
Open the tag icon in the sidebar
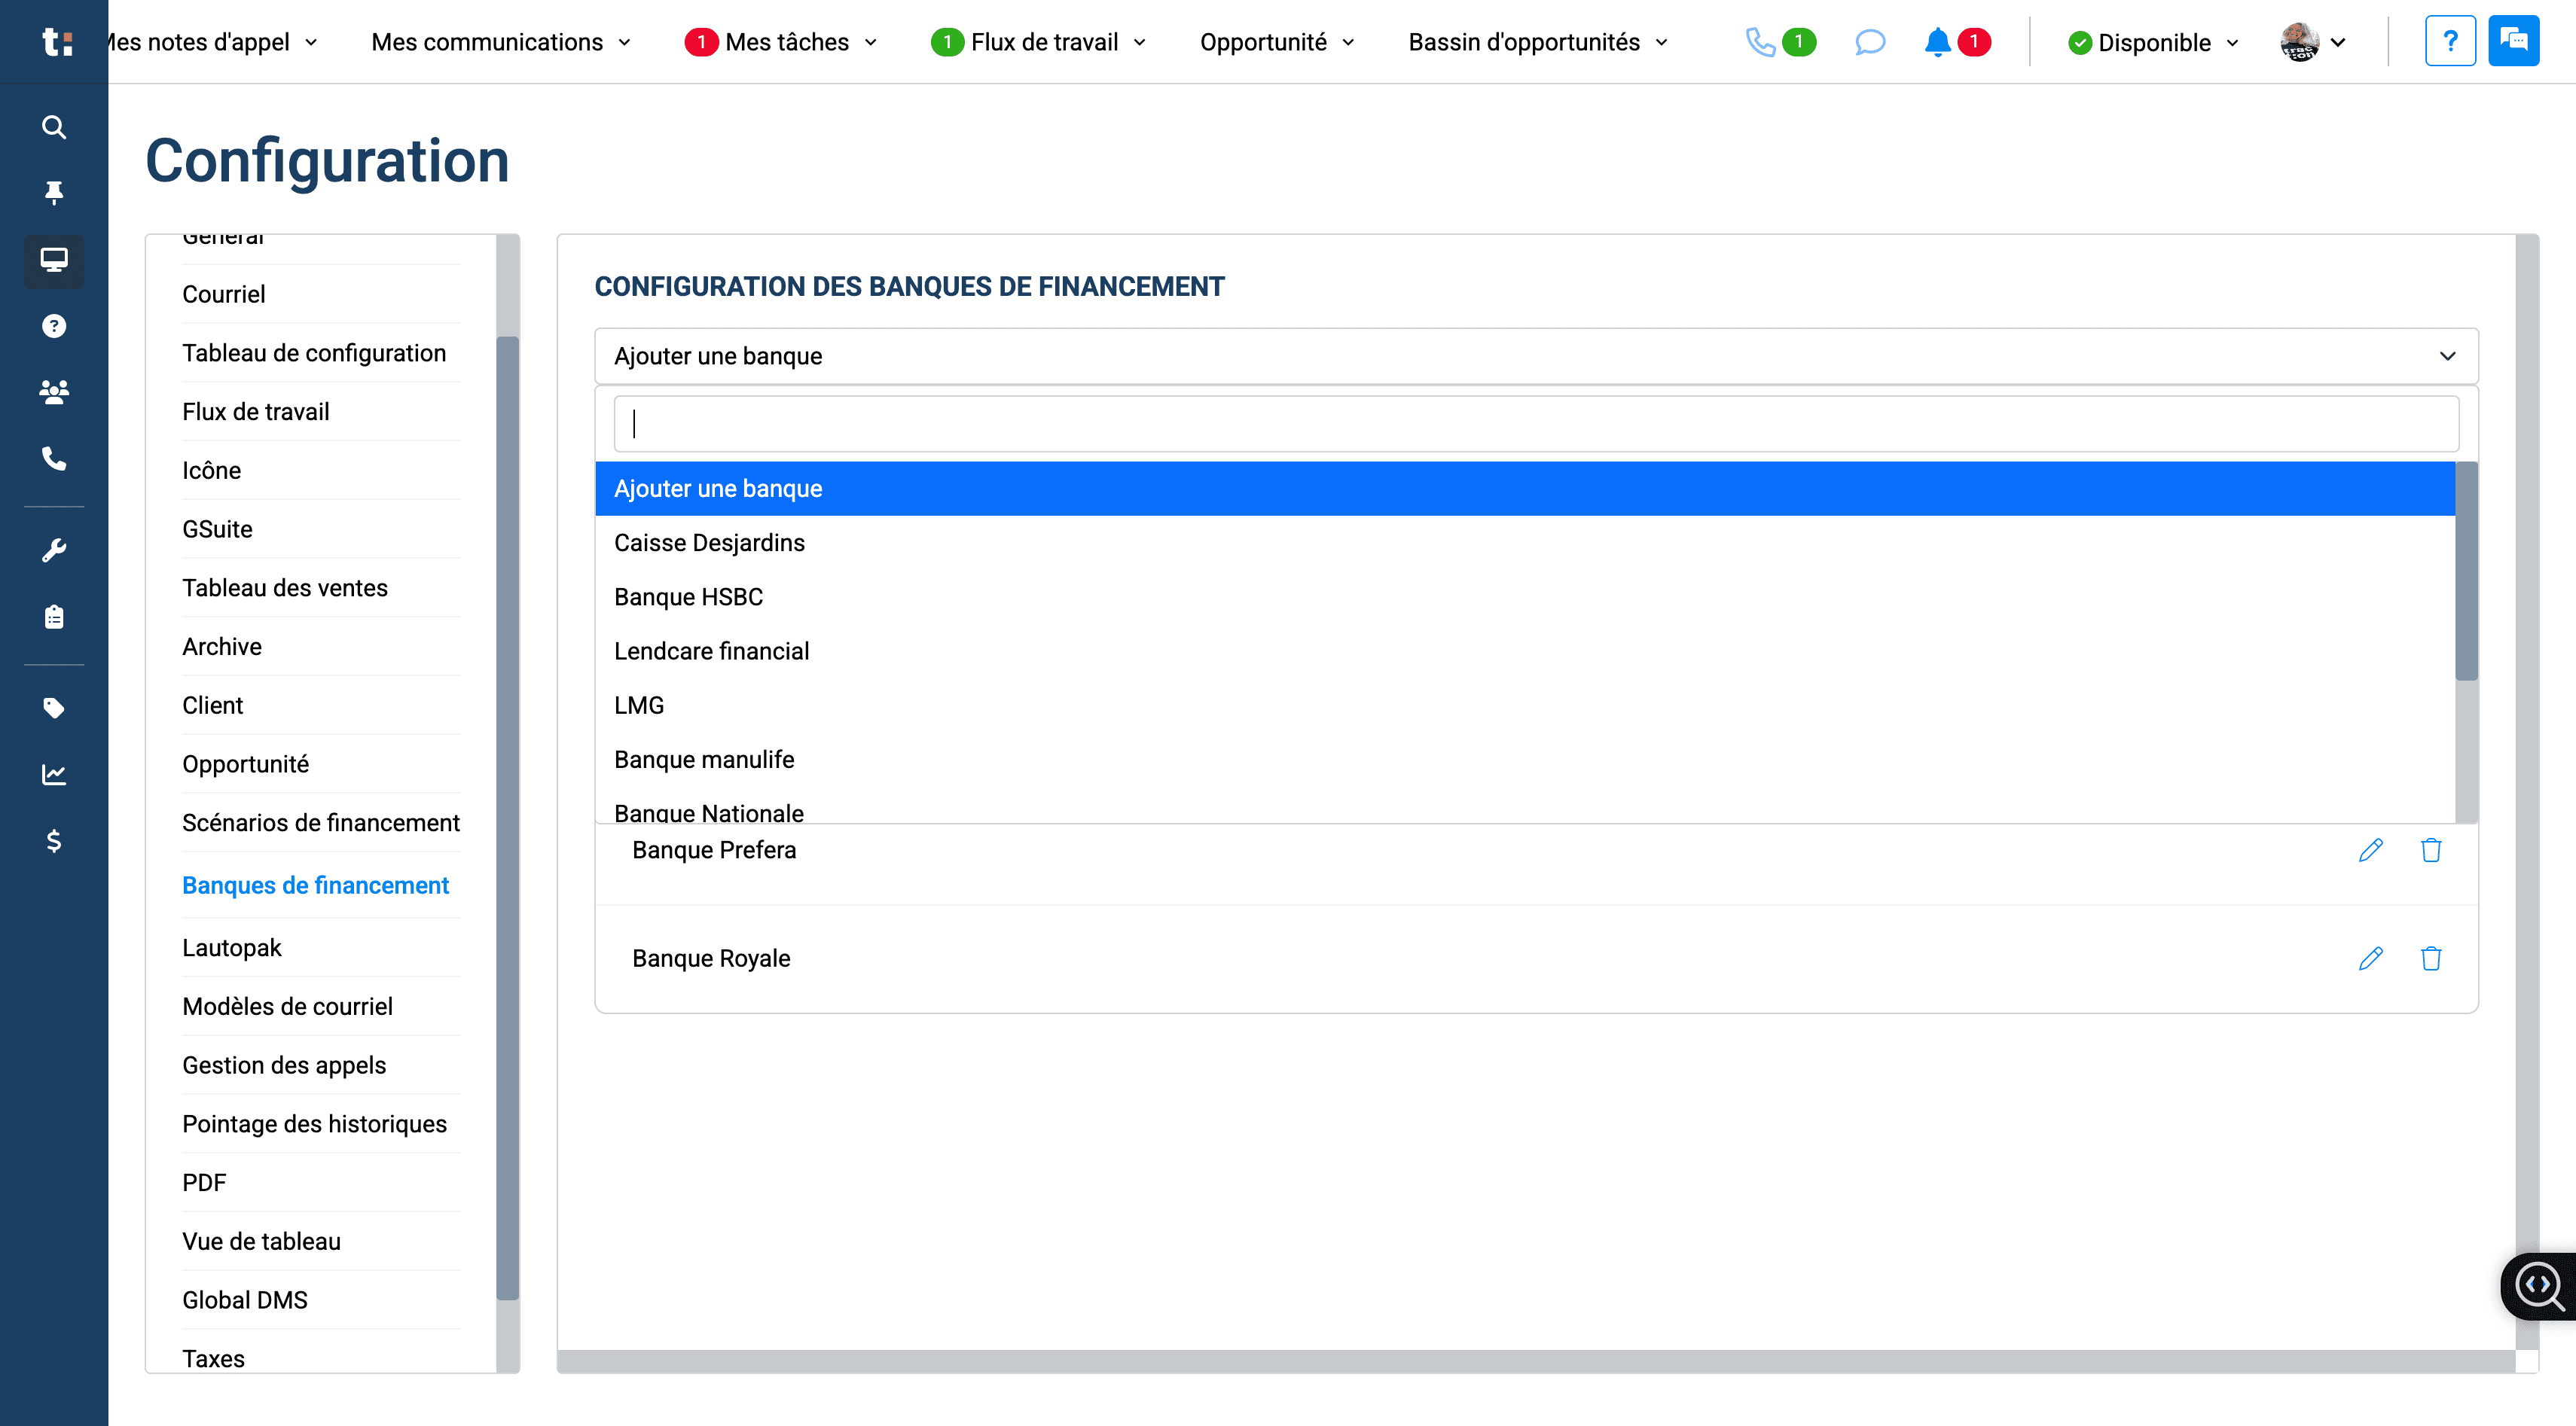point(54,708)
